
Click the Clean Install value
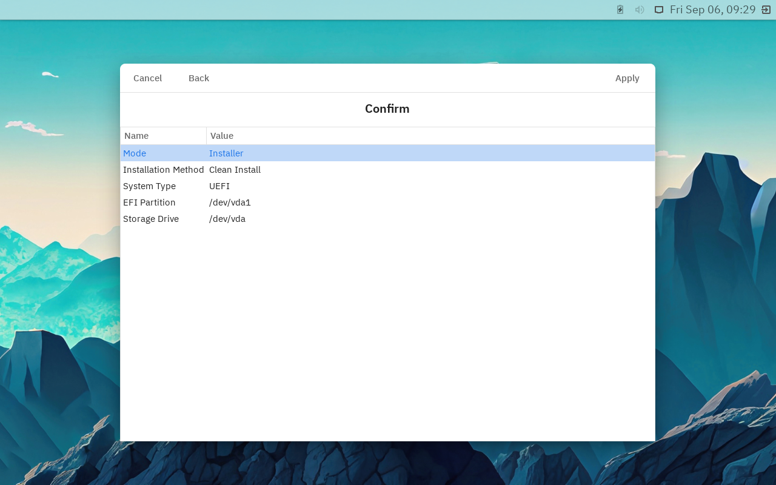(x=235, y=170)
